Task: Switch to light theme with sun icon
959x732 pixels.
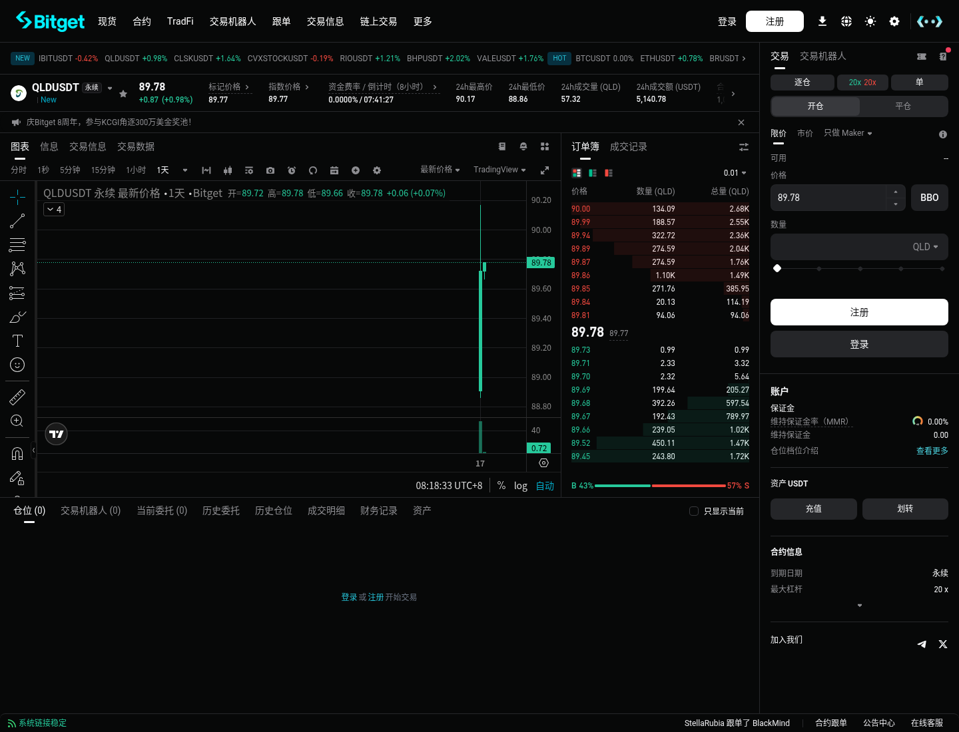Action: click(x=870, y=21)
